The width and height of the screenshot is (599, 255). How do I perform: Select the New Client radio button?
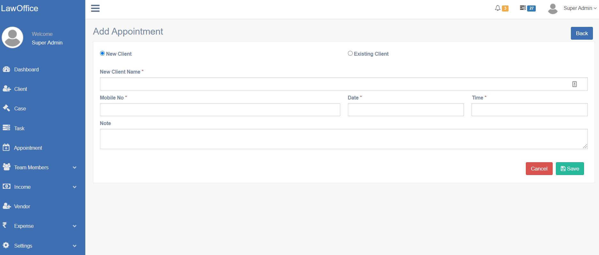pos(102,53)
